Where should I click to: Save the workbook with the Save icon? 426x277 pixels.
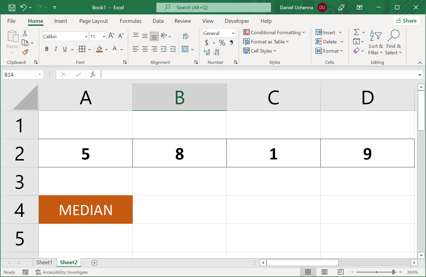click(x=12, y=8)
